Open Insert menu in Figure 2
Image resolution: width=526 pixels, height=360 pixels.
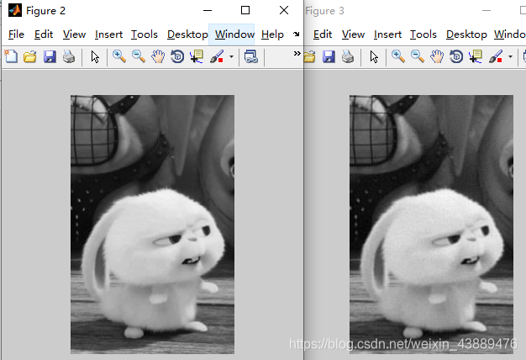coord(108,34)
